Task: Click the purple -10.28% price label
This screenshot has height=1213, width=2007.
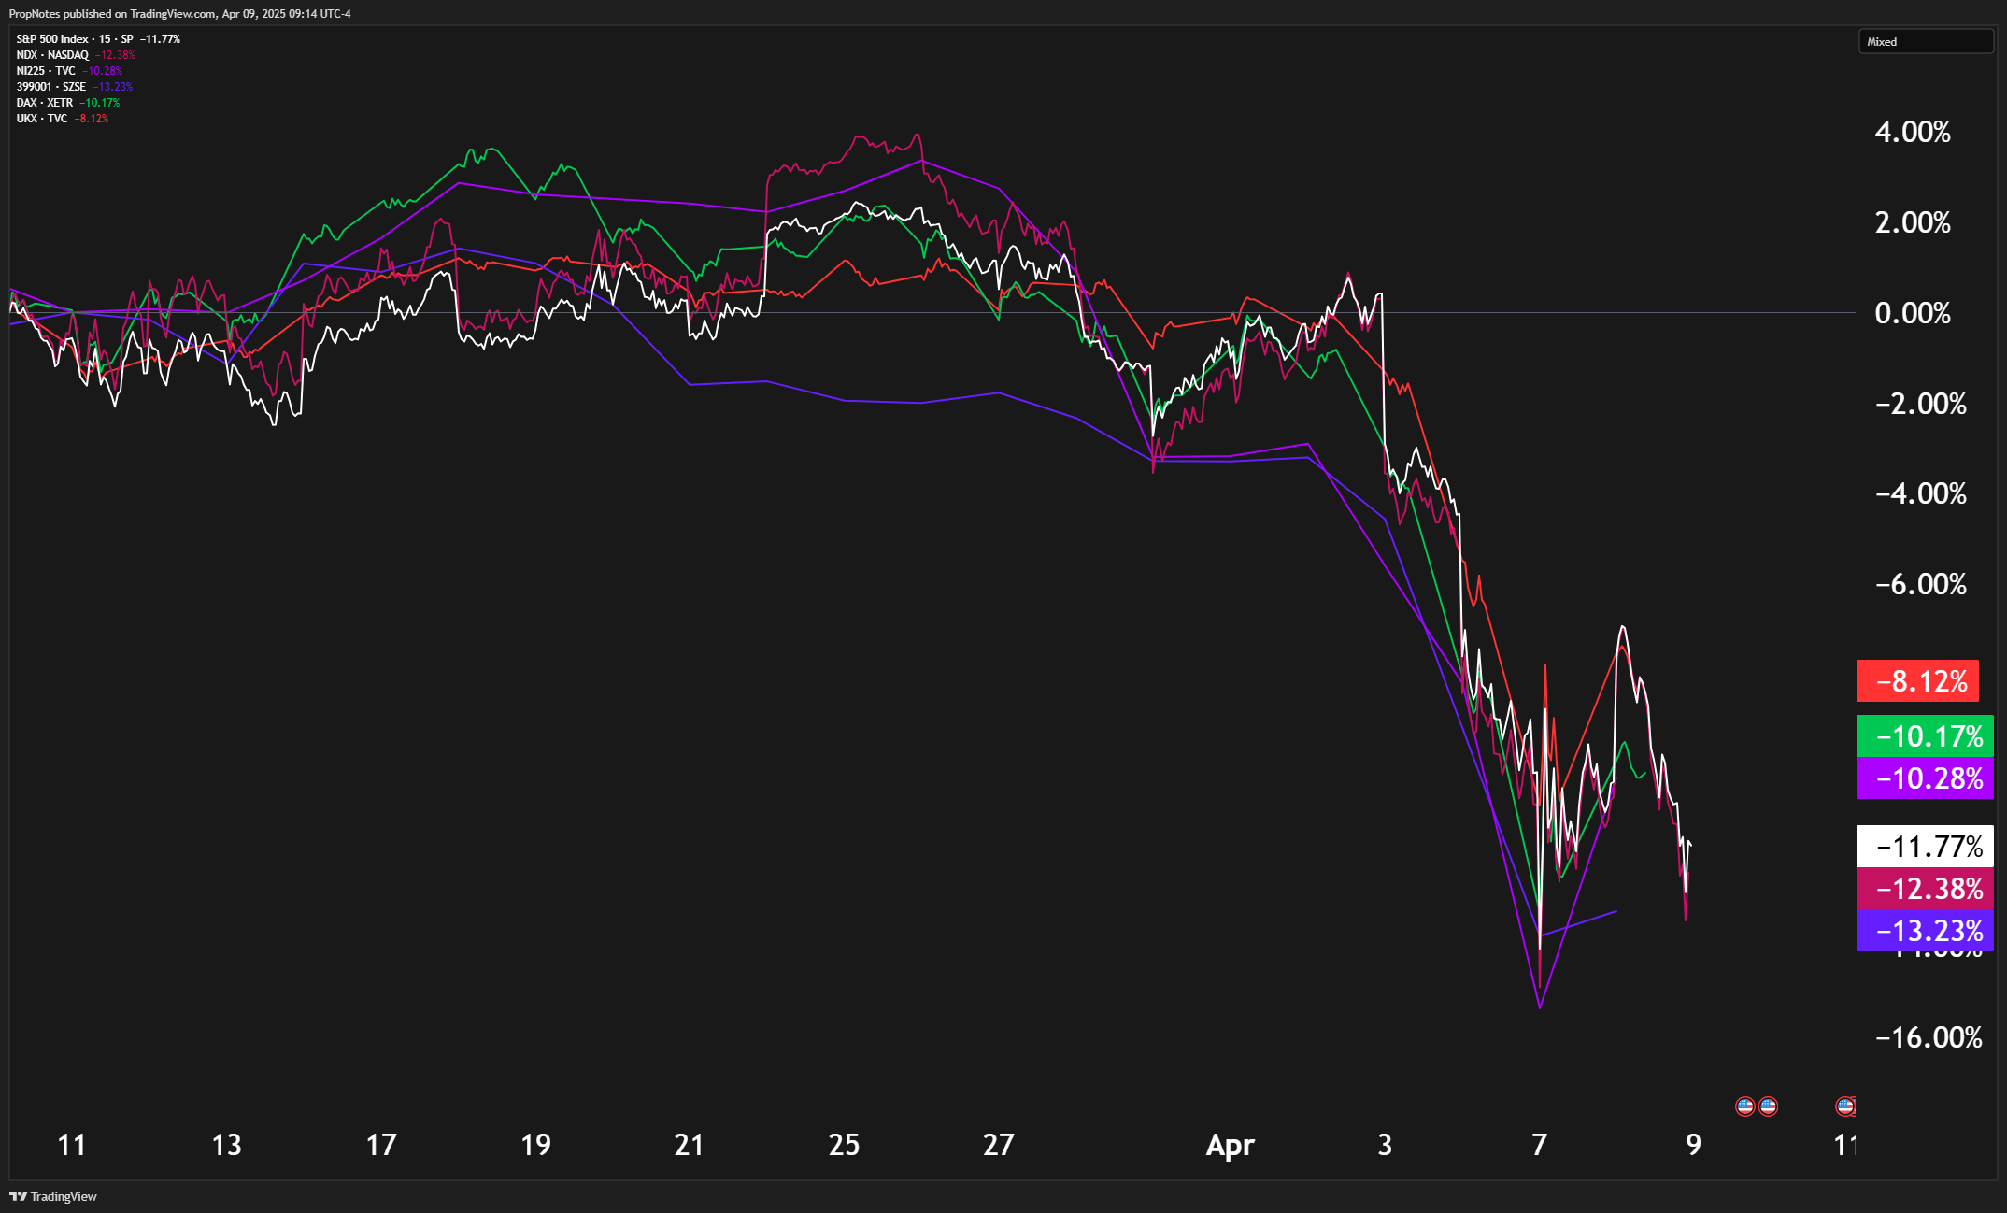Action: [x=1924, y=778]
